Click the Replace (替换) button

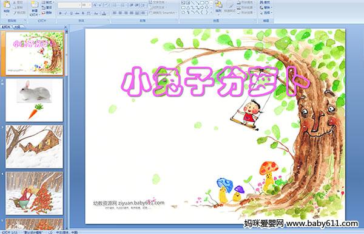(266, 8)
